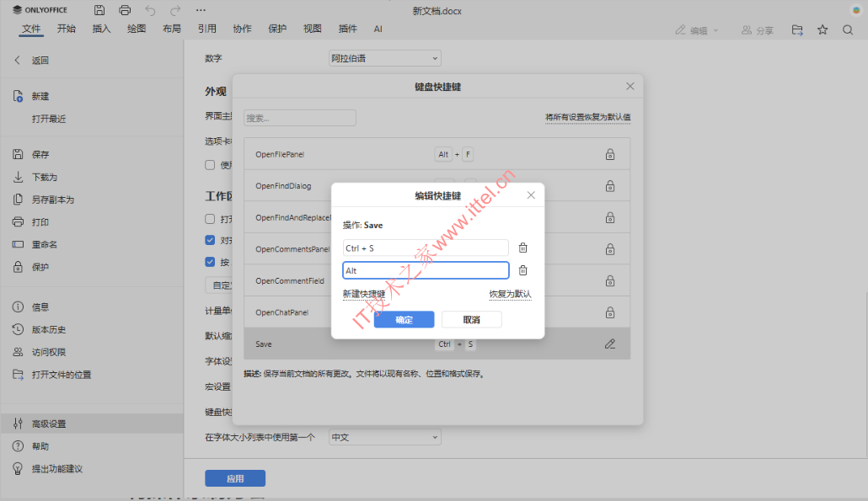Image resolution: width=868 pixels, height=501 pixels.
Task: Expand the 编辑 mode dropdown
Action: [x=698, y=30]
